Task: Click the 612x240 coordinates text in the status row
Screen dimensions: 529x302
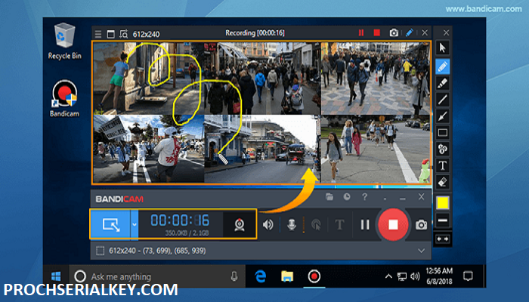Action: [x=157, y=251]
